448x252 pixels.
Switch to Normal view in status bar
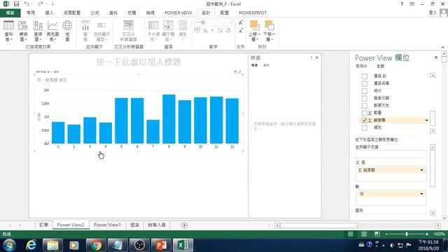[x=351, y=234]
